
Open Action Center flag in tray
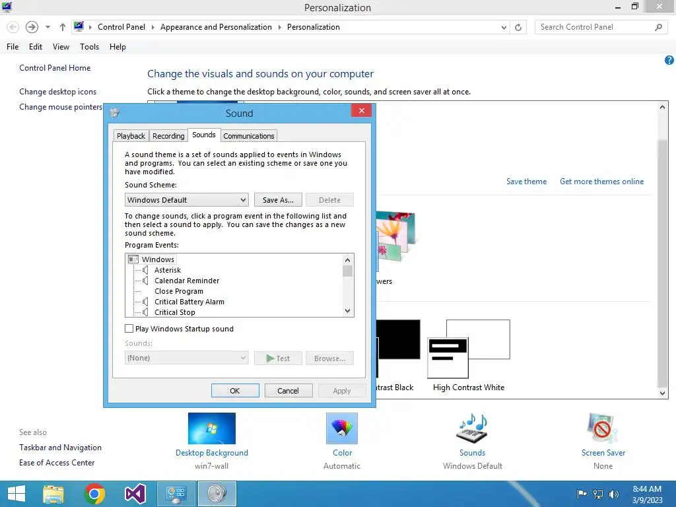582,494
